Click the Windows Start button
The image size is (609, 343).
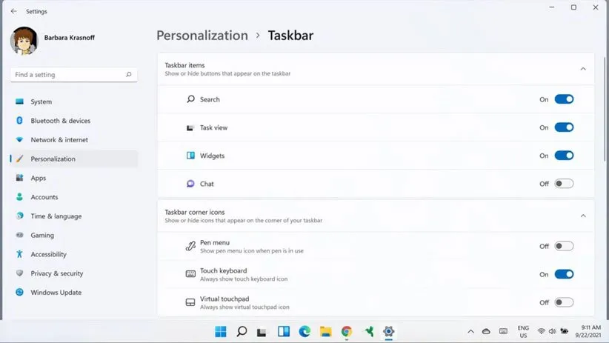coord(221,331)
